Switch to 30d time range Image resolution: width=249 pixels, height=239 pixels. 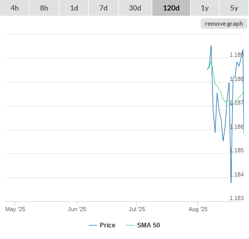[x=135, y=8]
